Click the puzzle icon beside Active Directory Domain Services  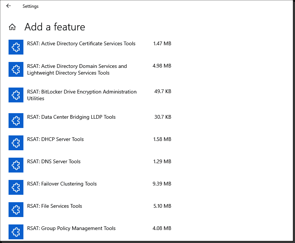tap(16, 69)
